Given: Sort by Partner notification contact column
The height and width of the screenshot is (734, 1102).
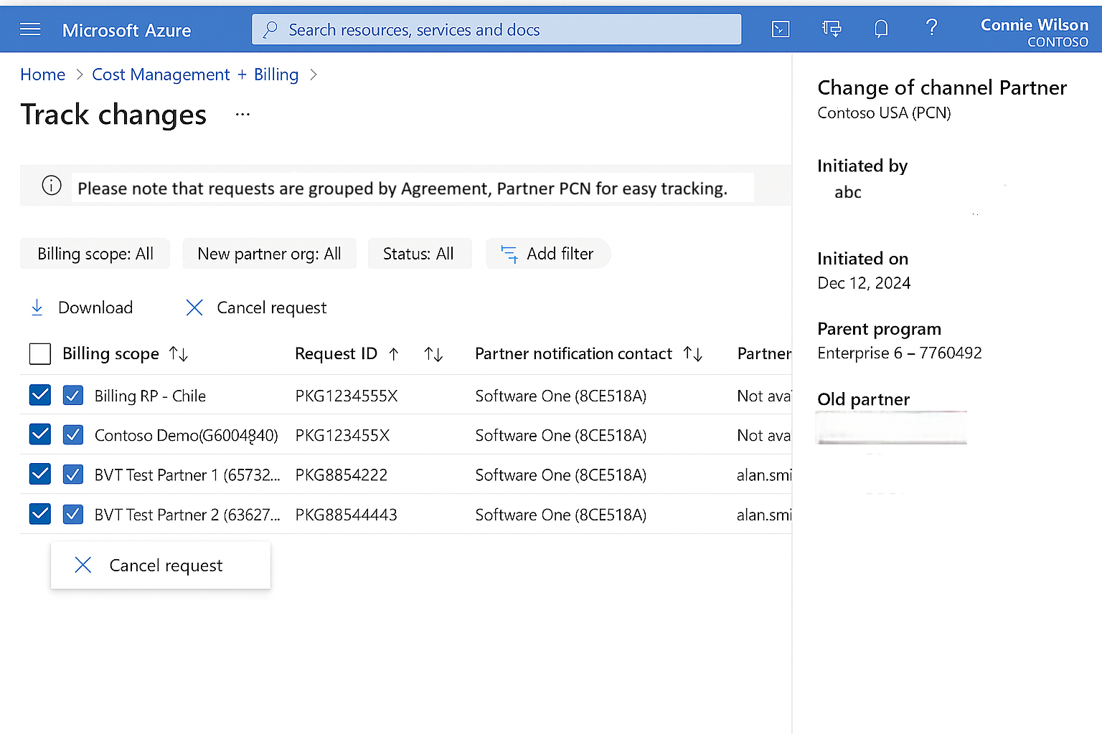Looking at the screenshot, I should pyautogui.click(x=692, y=353).
